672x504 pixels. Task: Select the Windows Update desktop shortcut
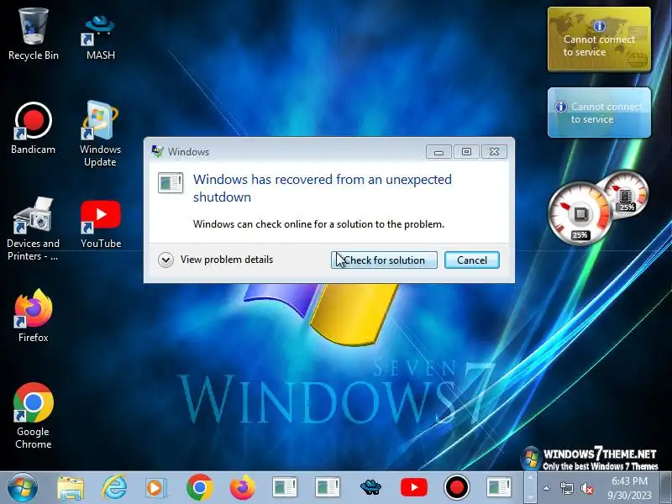(100, 134)
